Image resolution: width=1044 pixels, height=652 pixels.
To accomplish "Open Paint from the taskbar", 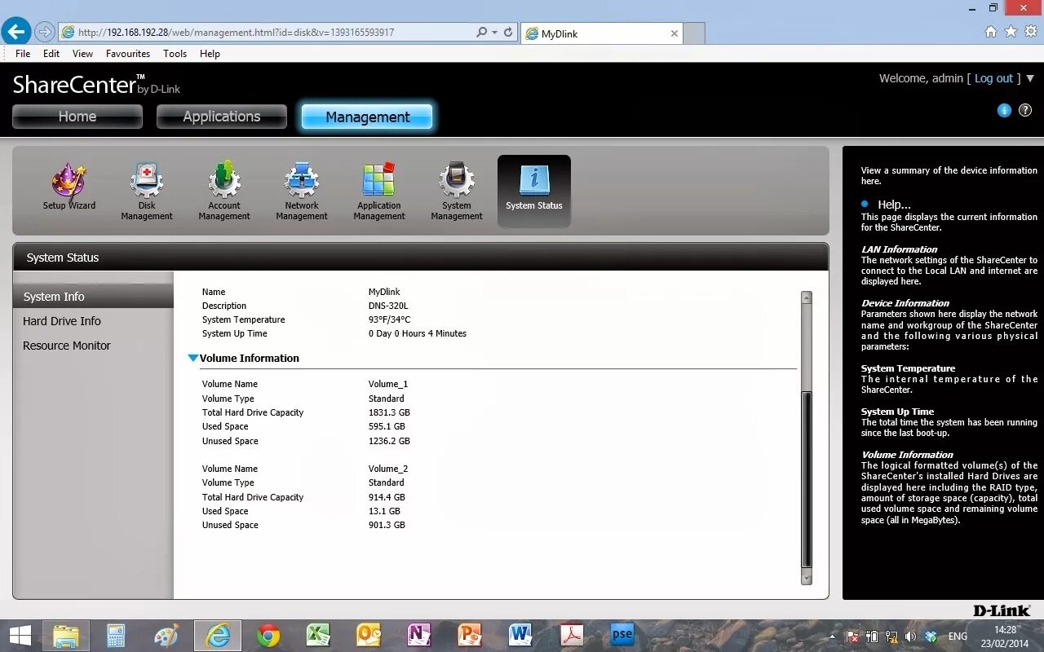I will (166, 636).
